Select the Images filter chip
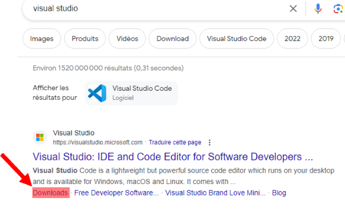Viewport: 345px width, 211px height. (42, 38)
